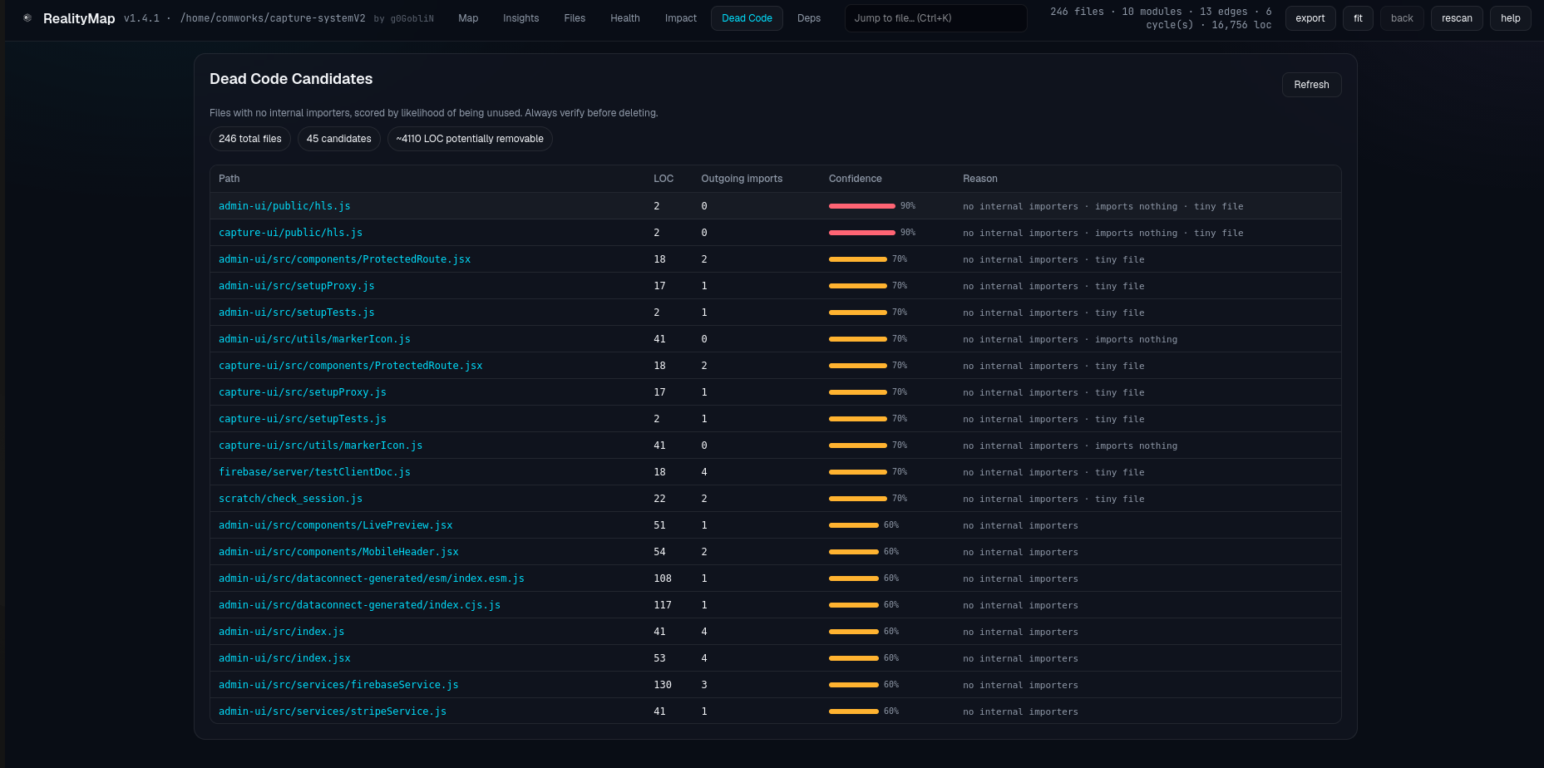Click the 45 candidates chip

339,139
